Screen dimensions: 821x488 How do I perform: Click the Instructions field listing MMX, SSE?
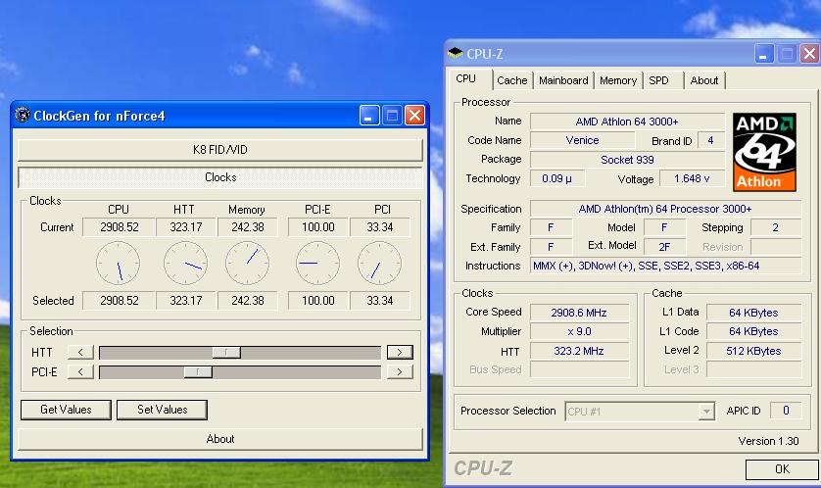(665, 266)
